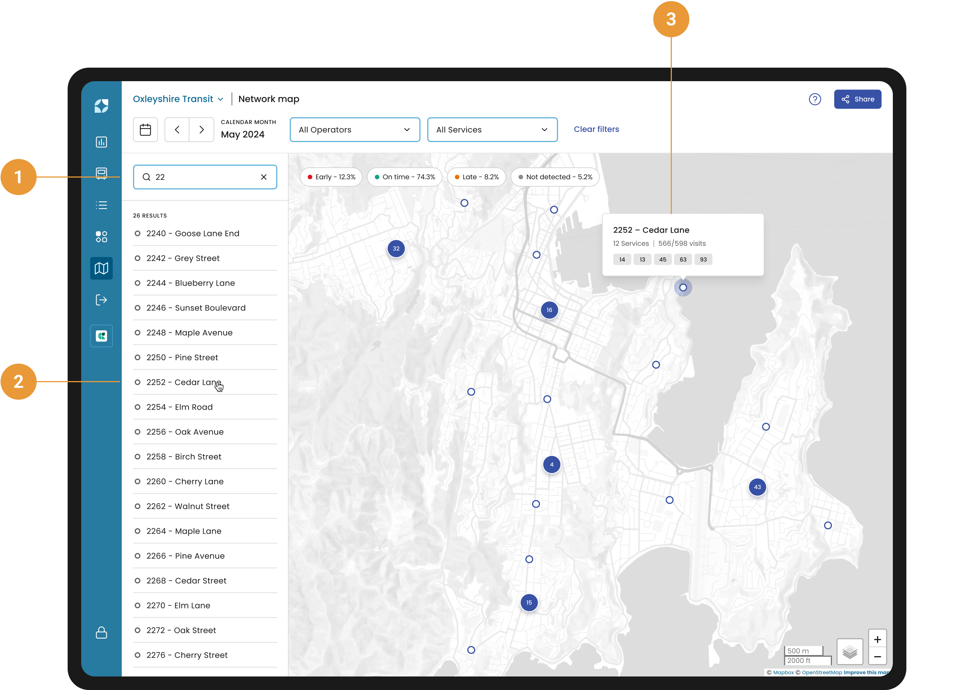The height and width of the screenshot is (690, 974).
Task: Expand the All Operators dropdown
Action: pyautogui.click(x=355, y=130)
